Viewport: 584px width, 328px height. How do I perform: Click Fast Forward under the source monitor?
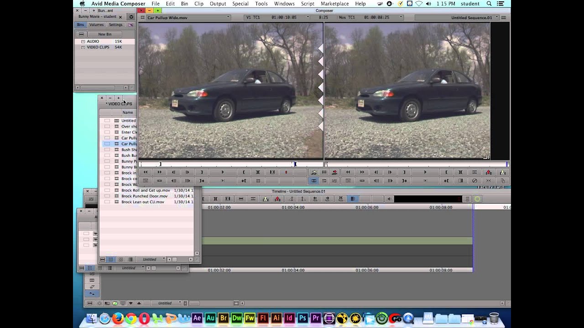tap(159, 172)
